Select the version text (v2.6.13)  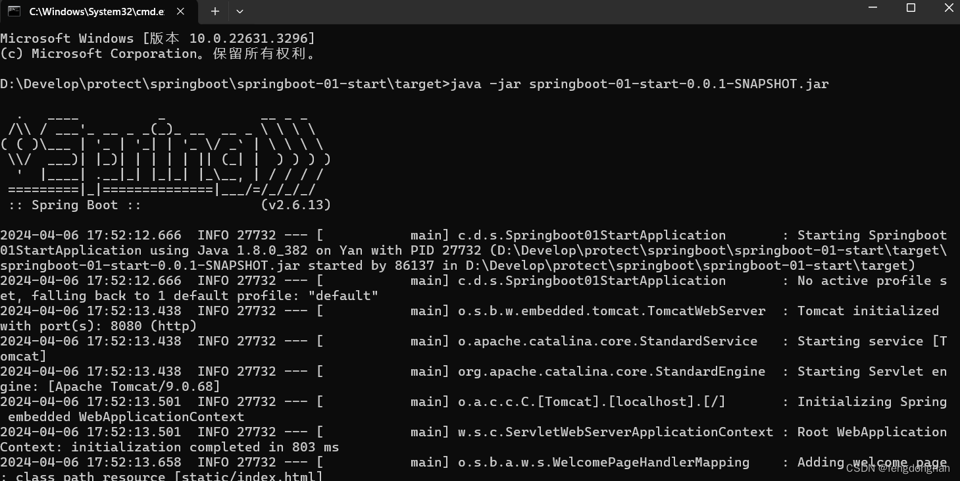point(296,205)
